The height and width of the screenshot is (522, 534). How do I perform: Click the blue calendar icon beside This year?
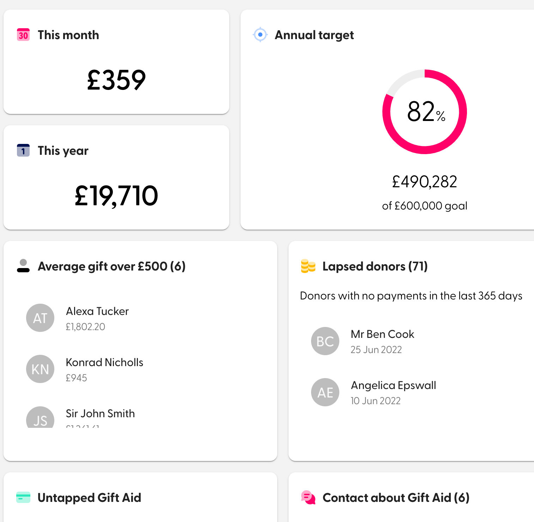(23, 150)
